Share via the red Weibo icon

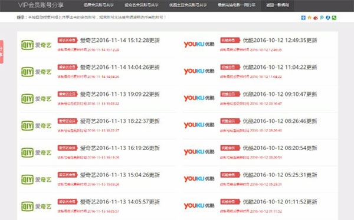tap(316, 18)
